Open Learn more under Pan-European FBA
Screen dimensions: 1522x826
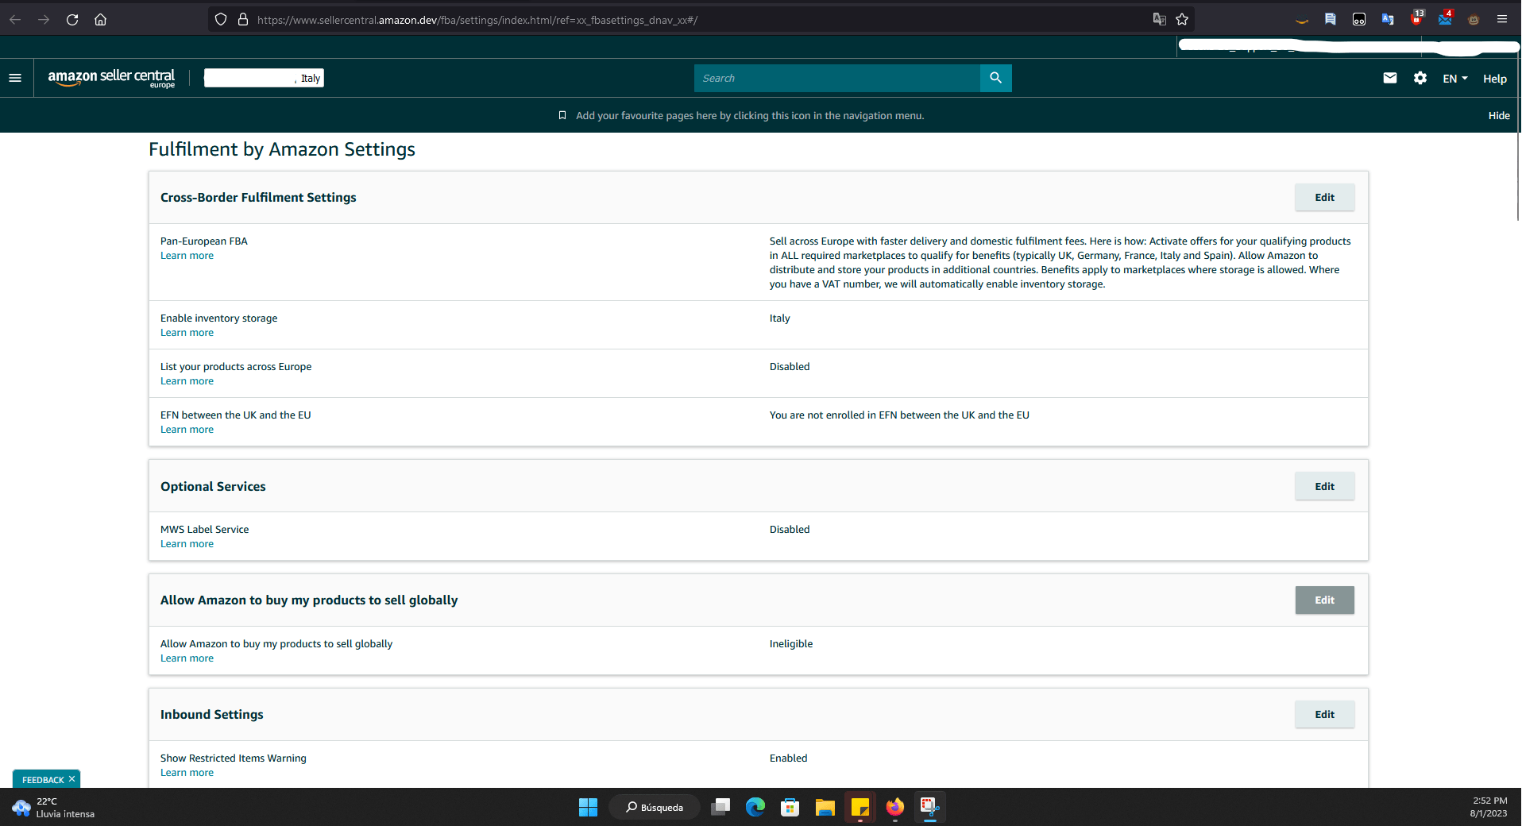click(187, 256)
